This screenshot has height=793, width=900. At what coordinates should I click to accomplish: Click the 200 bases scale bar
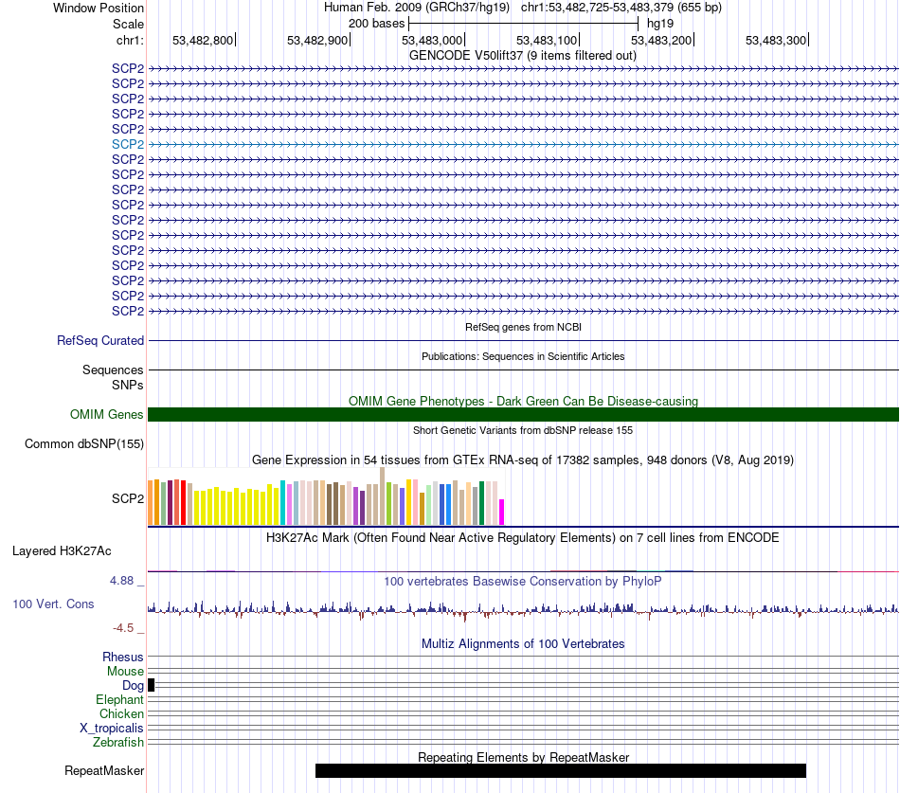pos(523,24)
